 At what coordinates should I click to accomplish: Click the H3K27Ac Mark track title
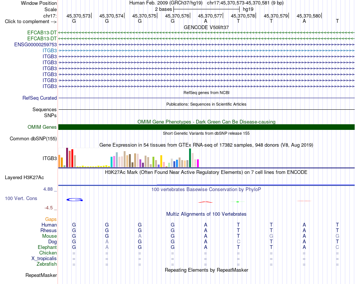(206, 172)
